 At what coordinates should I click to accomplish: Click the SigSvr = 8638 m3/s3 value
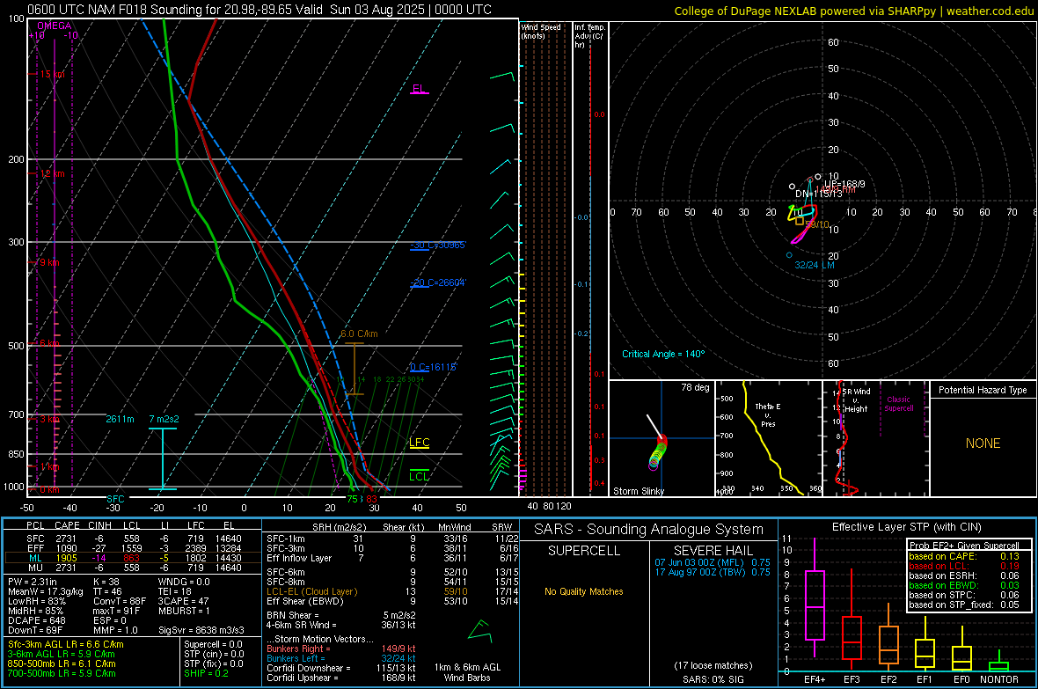tap(201, 630)
